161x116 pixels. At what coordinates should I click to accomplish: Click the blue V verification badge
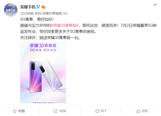pyautogui.click(x=38, y=7)
